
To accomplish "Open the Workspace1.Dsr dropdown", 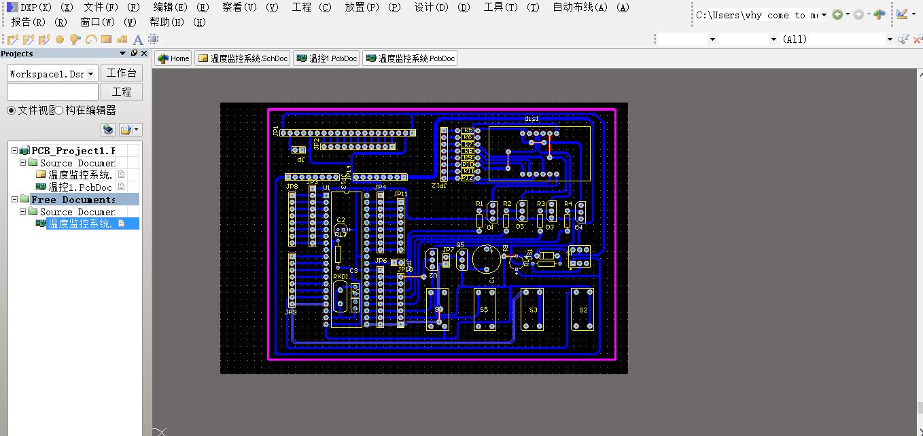I will (92, 73).
